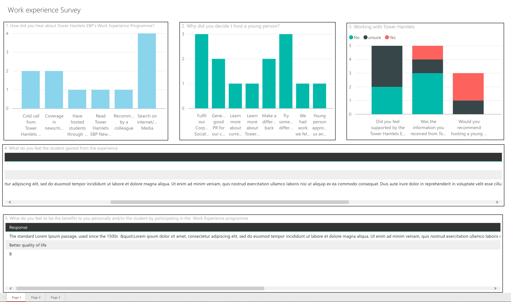
Task: Click the page tabs scroll arrow icon
Action: (x=4, y=297)
